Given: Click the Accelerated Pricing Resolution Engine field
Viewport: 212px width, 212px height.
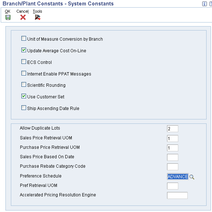Looking at the screenshot, I should coord(177,195).
